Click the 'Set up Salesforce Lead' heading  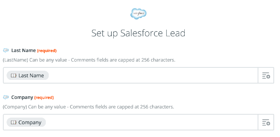pyautogui.click(x=138, y=33)
